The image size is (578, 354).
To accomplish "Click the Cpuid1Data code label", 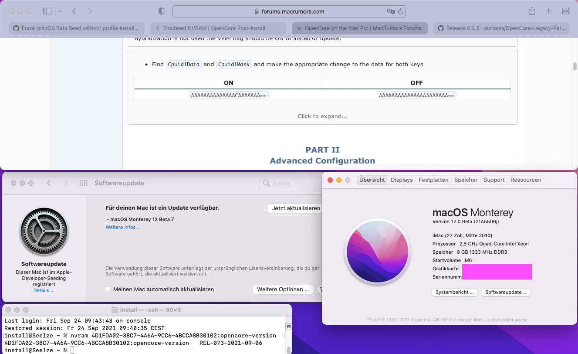I will pyautogui.click(x=183, y=64).
